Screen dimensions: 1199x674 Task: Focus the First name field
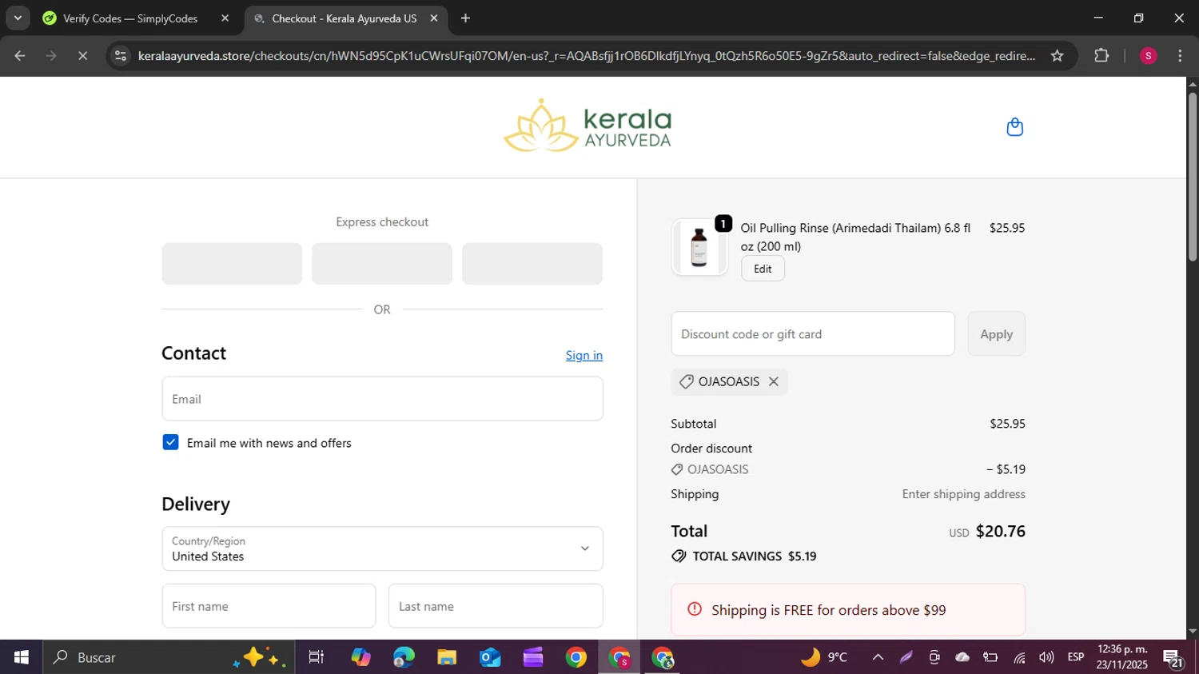coord(269,606)
